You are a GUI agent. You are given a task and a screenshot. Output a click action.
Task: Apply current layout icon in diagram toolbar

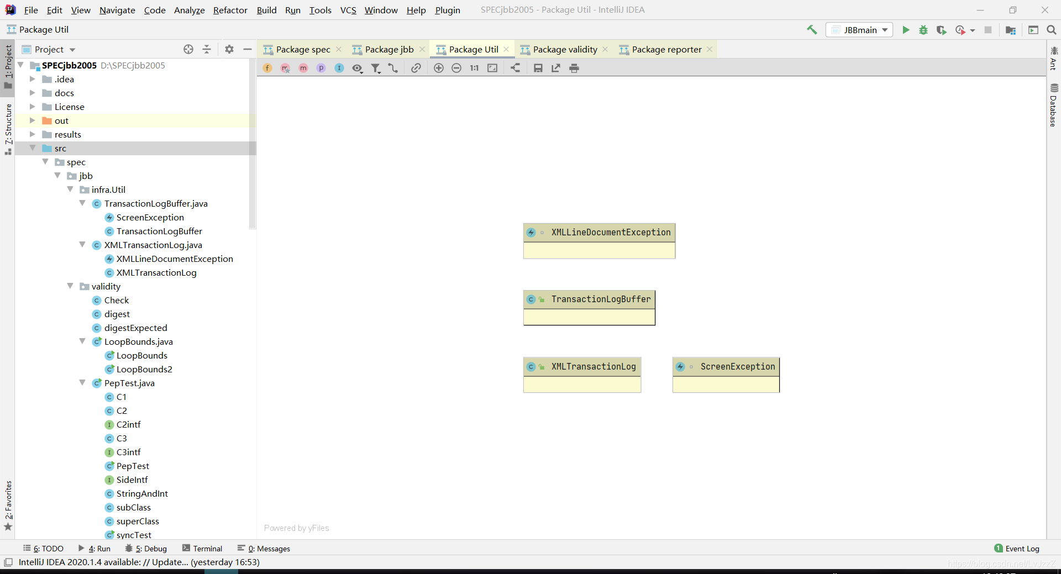pos(515,68)
